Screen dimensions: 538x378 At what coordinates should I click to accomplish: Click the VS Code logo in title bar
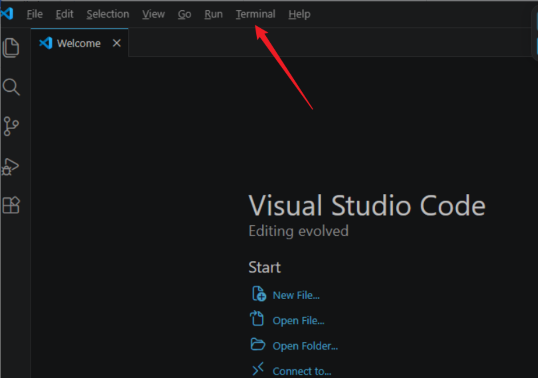point(7,14)
